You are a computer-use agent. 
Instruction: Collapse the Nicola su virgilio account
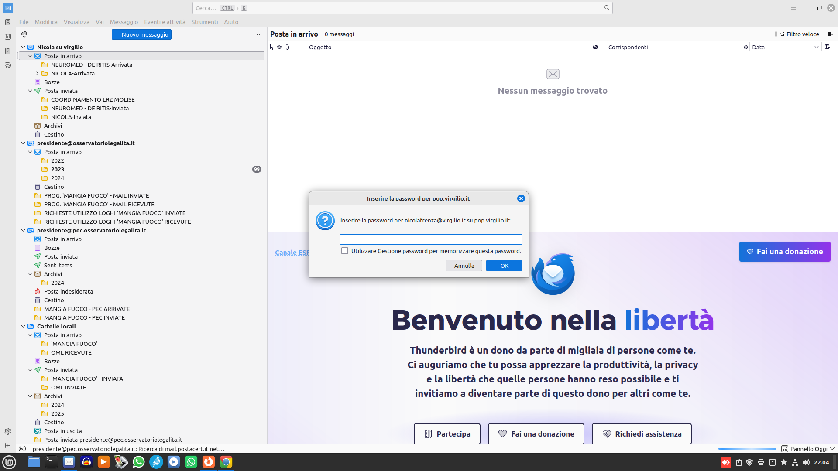click(x=23, y=47)
